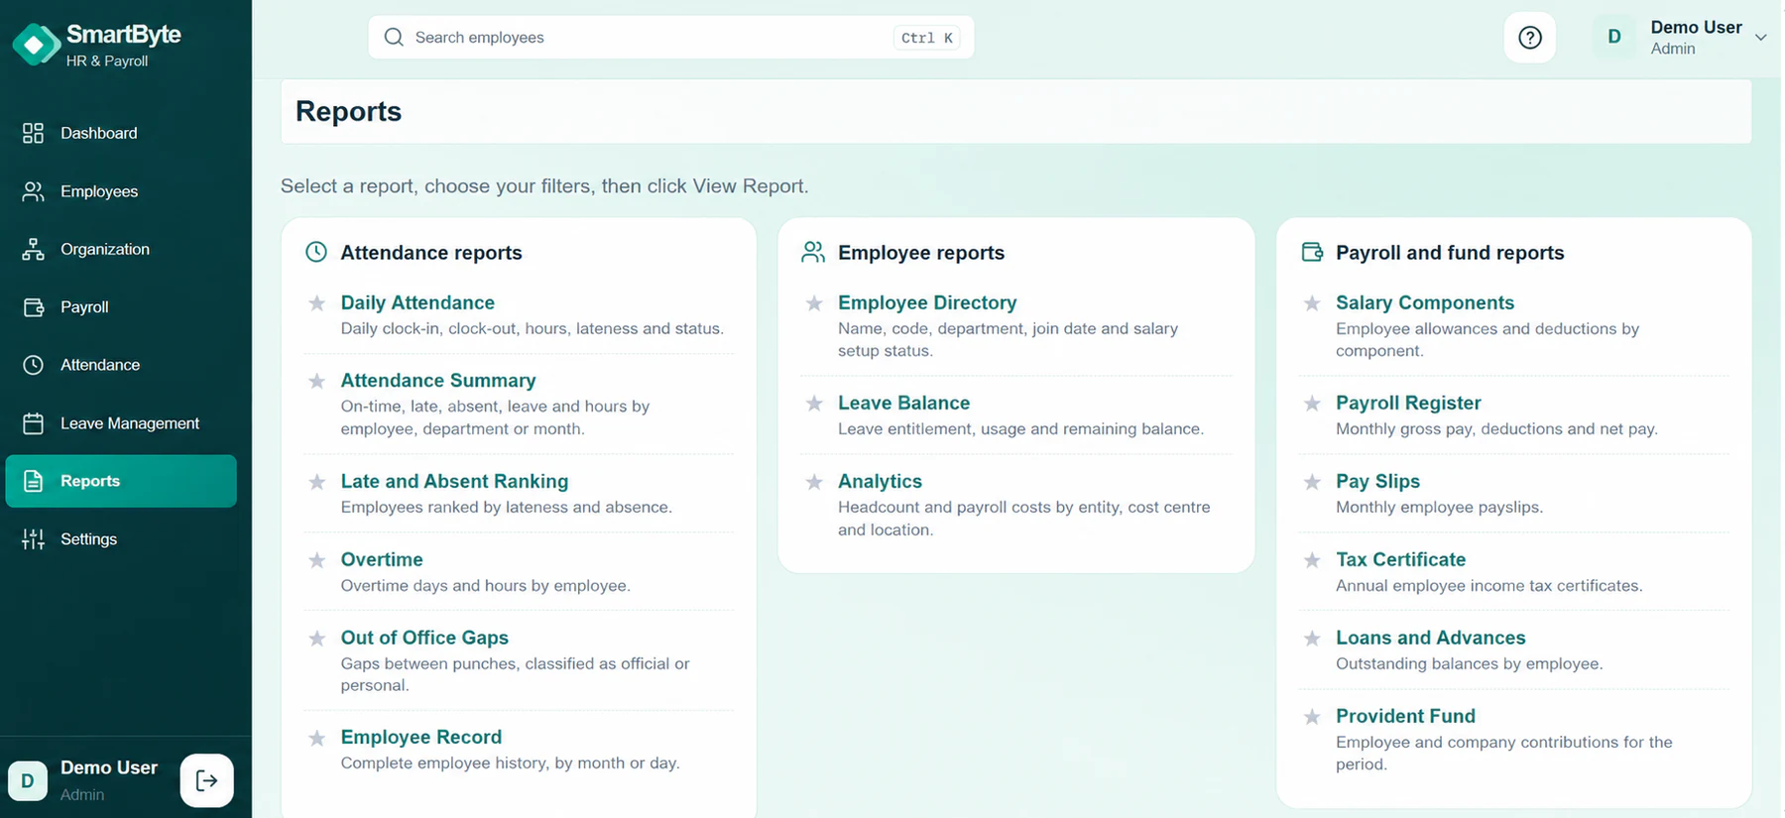
Task: Star the Daily Attendance report
Action: [x=317, y=303]
